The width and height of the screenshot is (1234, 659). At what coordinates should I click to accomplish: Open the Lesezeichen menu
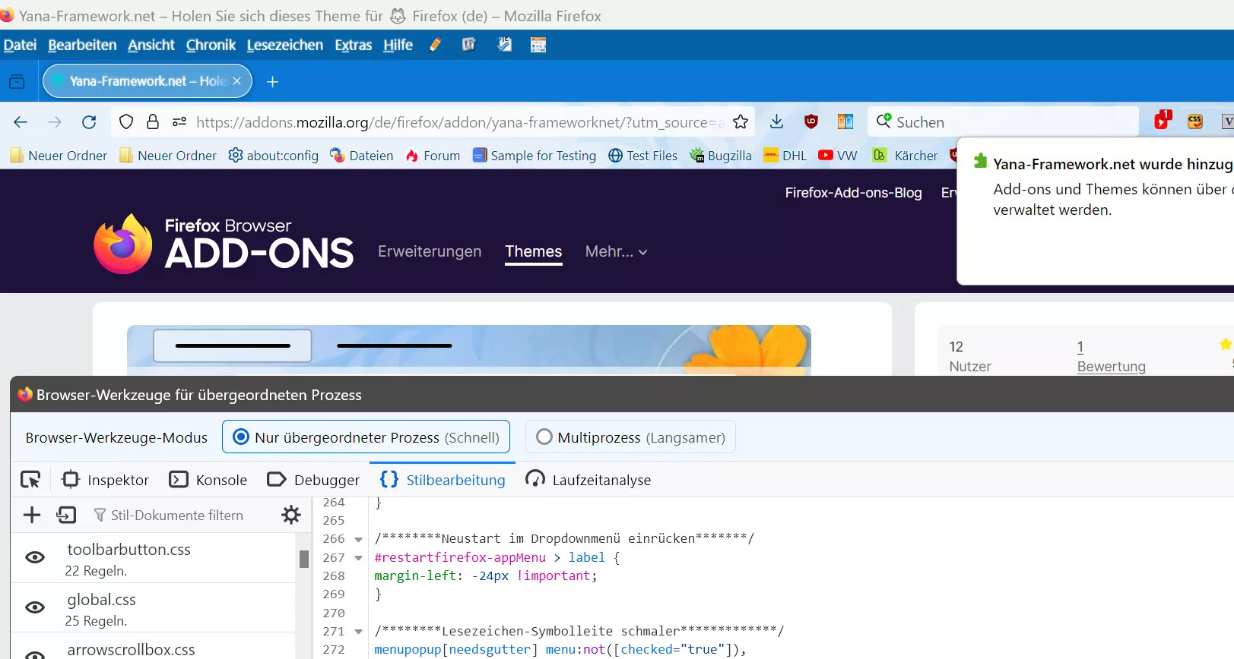[x=284, y=46]
